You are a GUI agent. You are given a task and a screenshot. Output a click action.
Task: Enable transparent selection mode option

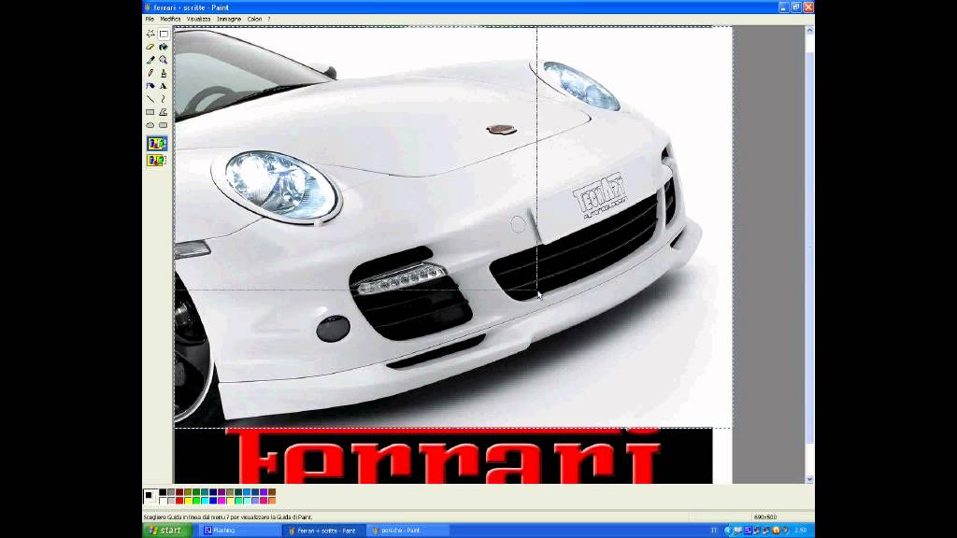click(x=157, y=160)
